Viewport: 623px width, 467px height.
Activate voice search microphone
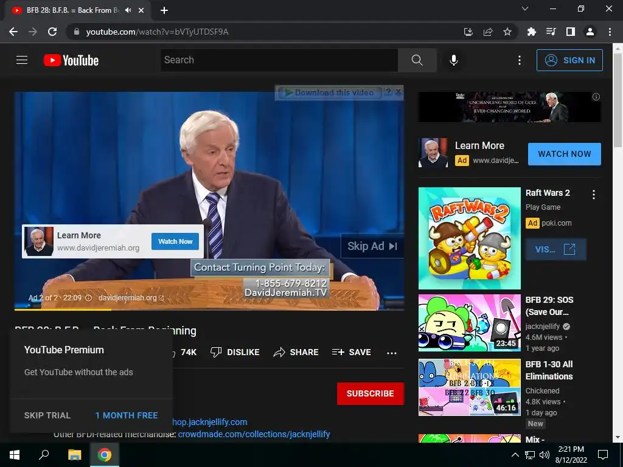454,60
